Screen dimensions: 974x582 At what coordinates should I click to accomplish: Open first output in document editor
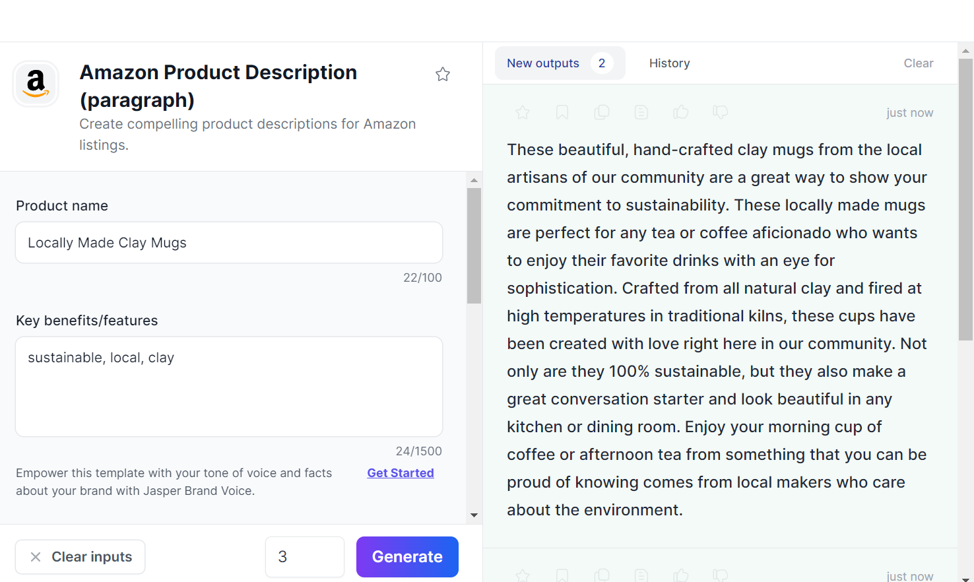[x=641, y=112]
